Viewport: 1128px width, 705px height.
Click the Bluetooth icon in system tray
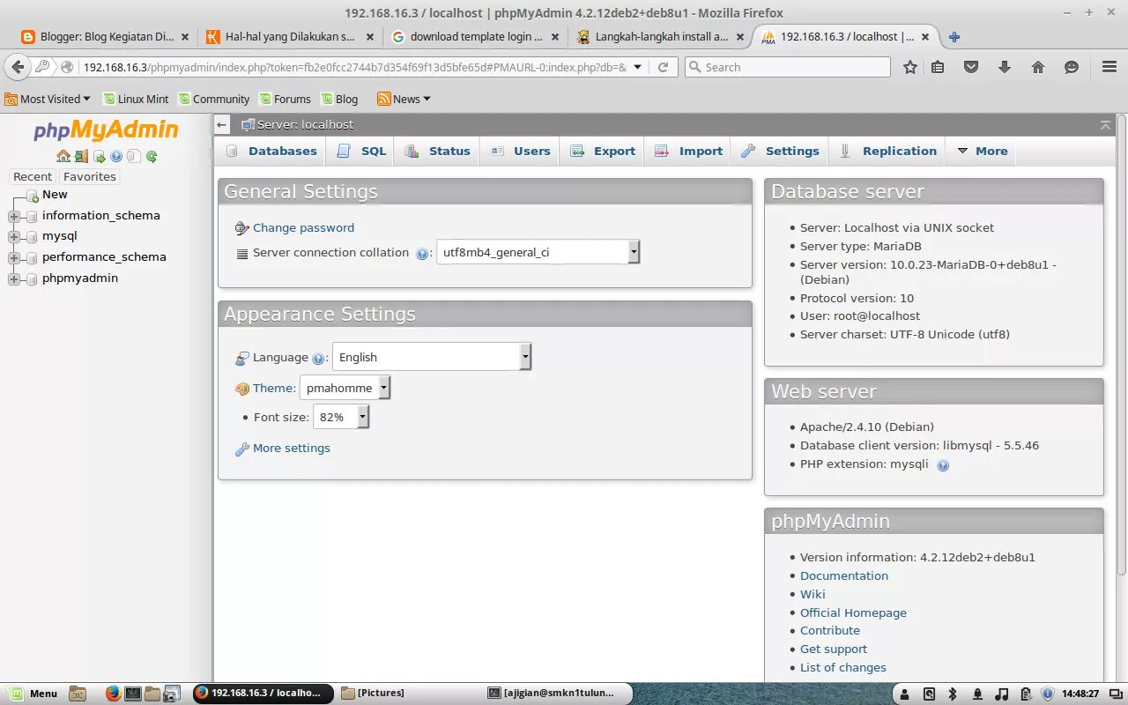tap(954, 694)
